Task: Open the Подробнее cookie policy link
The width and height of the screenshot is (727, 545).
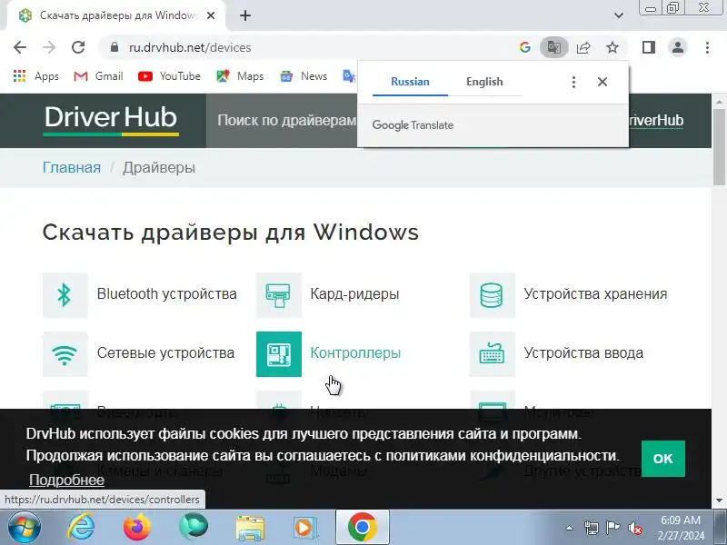Action: pos(66,481)
